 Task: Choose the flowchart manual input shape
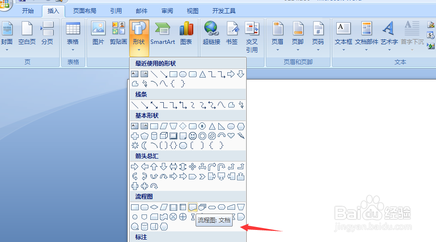point(231,207)
